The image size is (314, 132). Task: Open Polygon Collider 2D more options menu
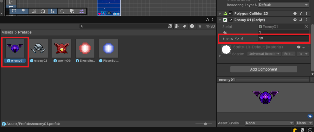click(x=307, y=13)
